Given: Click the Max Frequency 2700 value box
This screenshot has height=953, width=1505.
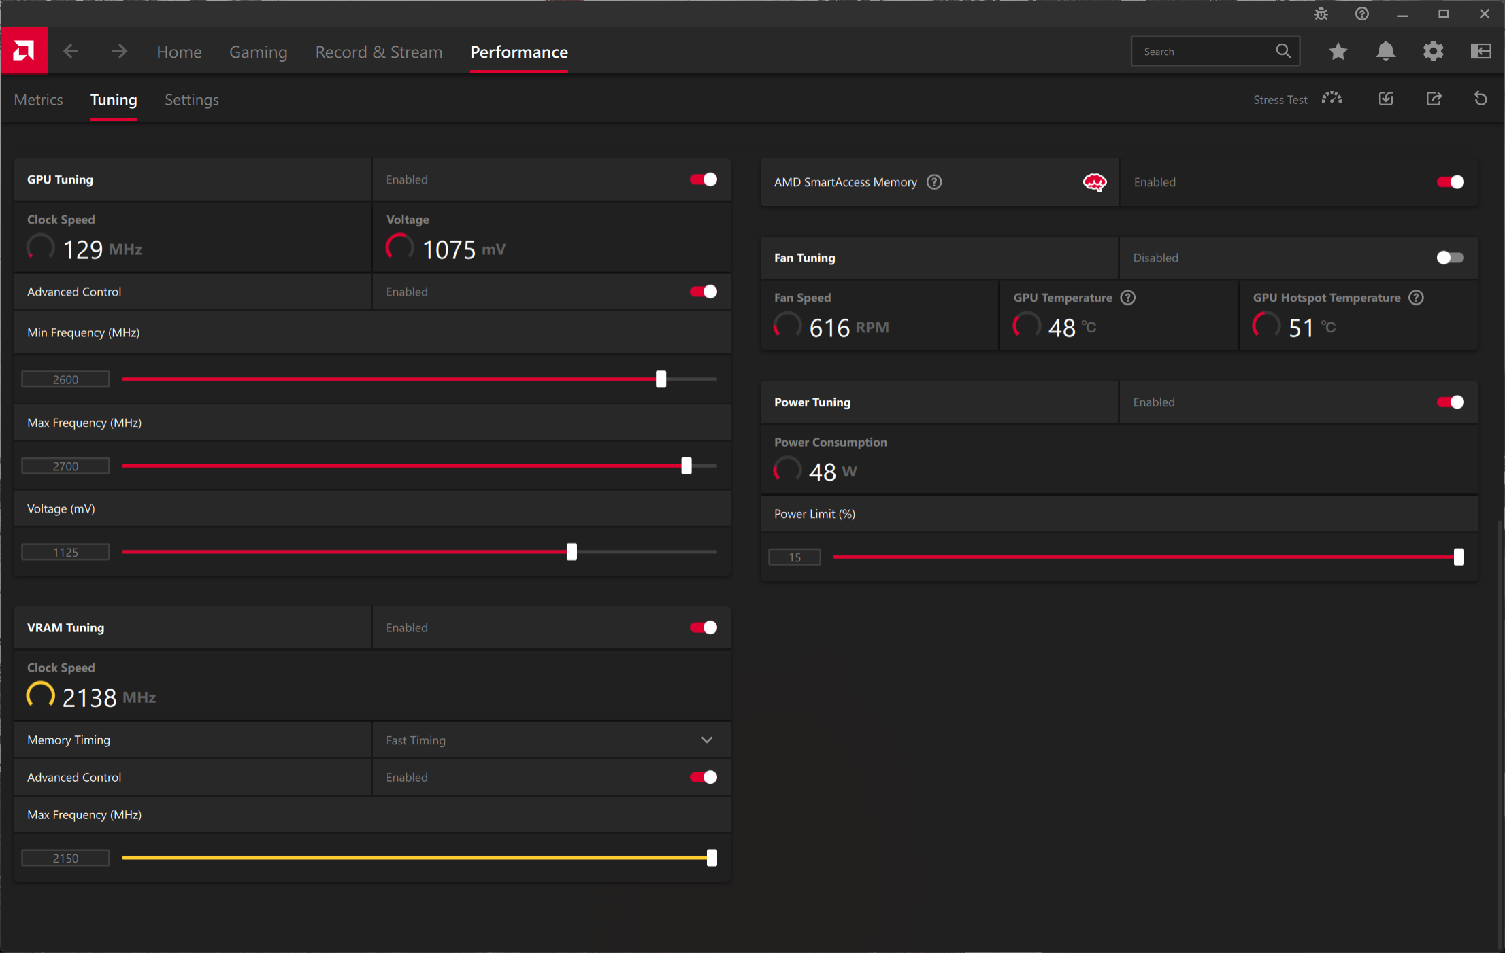Looking at the screenshot, I should click(65, 466).
